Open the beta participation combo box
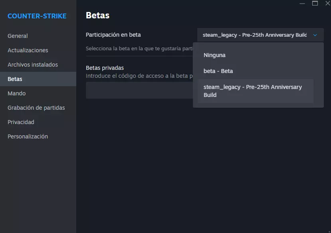 (260, 35)
